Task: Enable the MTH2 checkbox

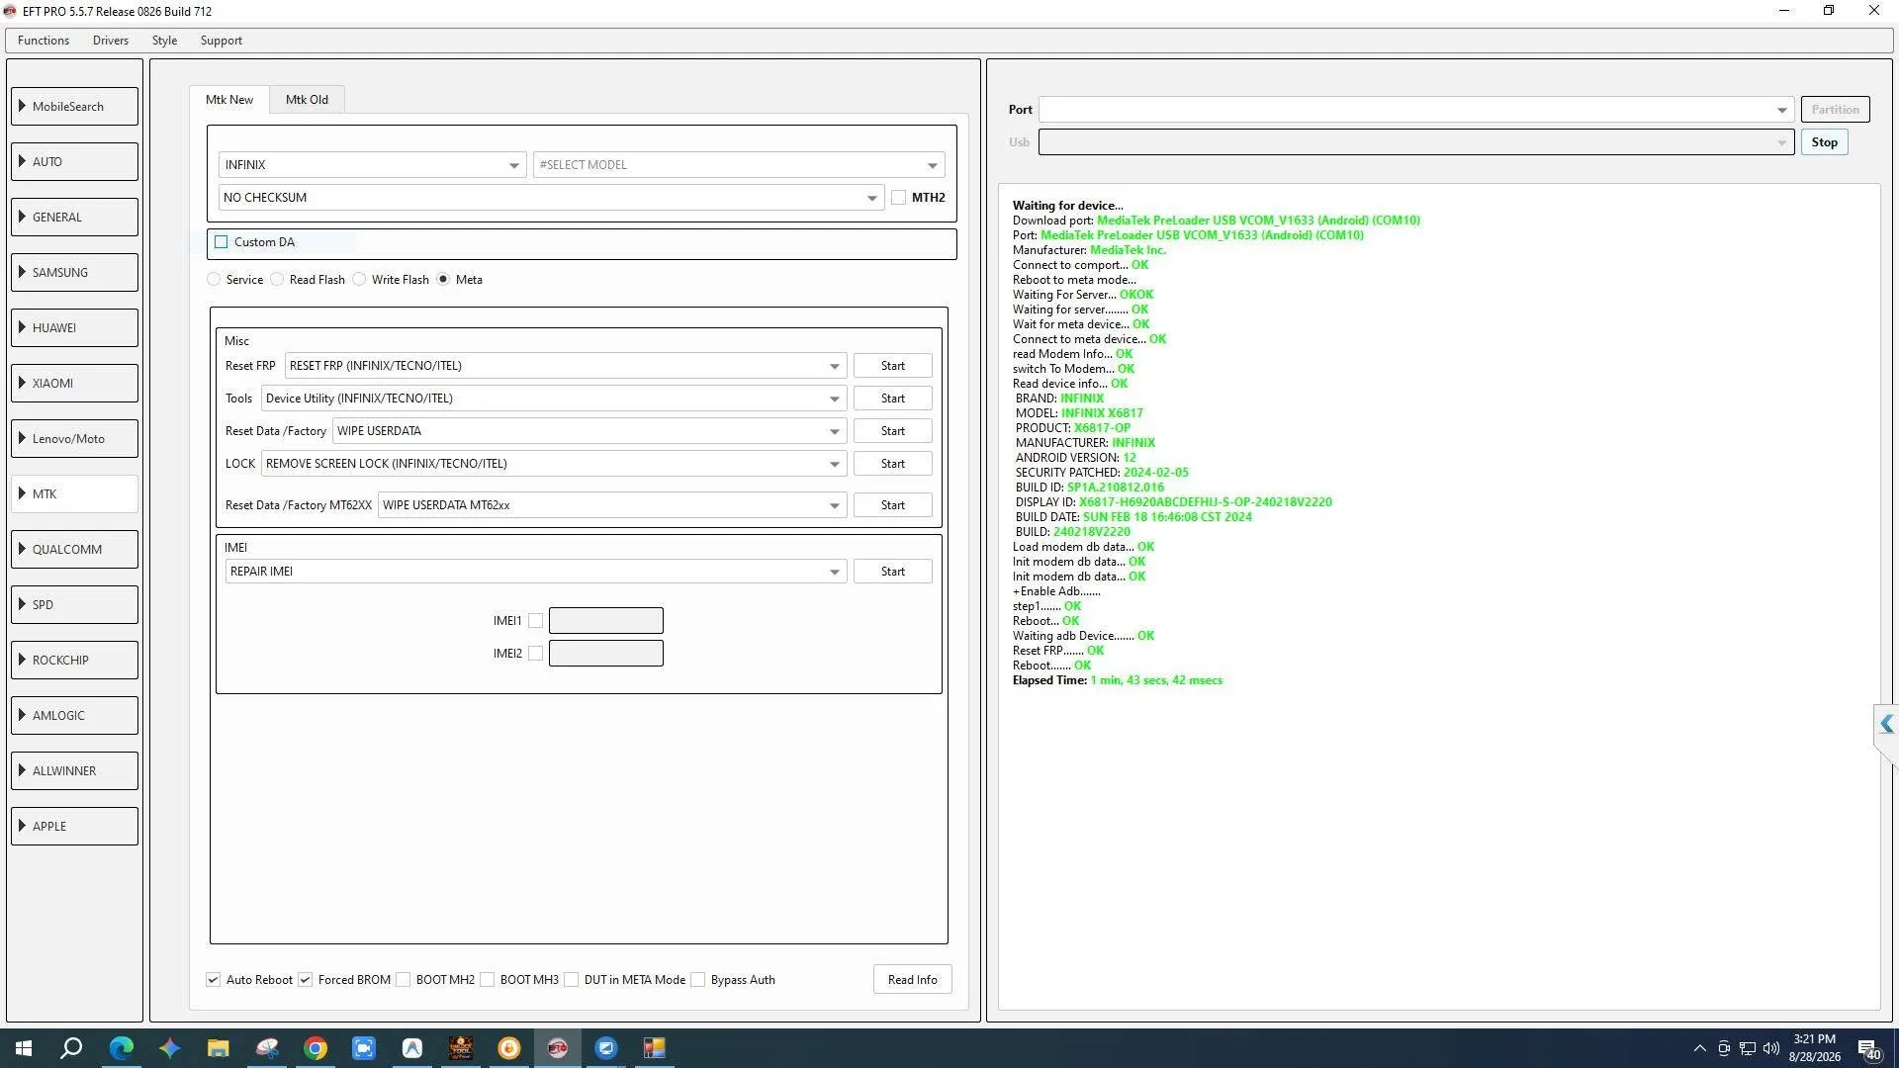Action: pyautogui.click(x=898, y=198)
